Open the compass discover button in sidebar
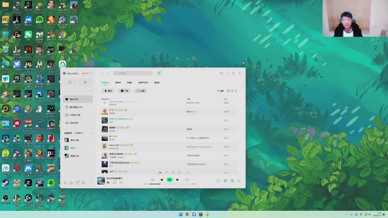The width and height of the screenshot is (388, 218). point(85,82)
